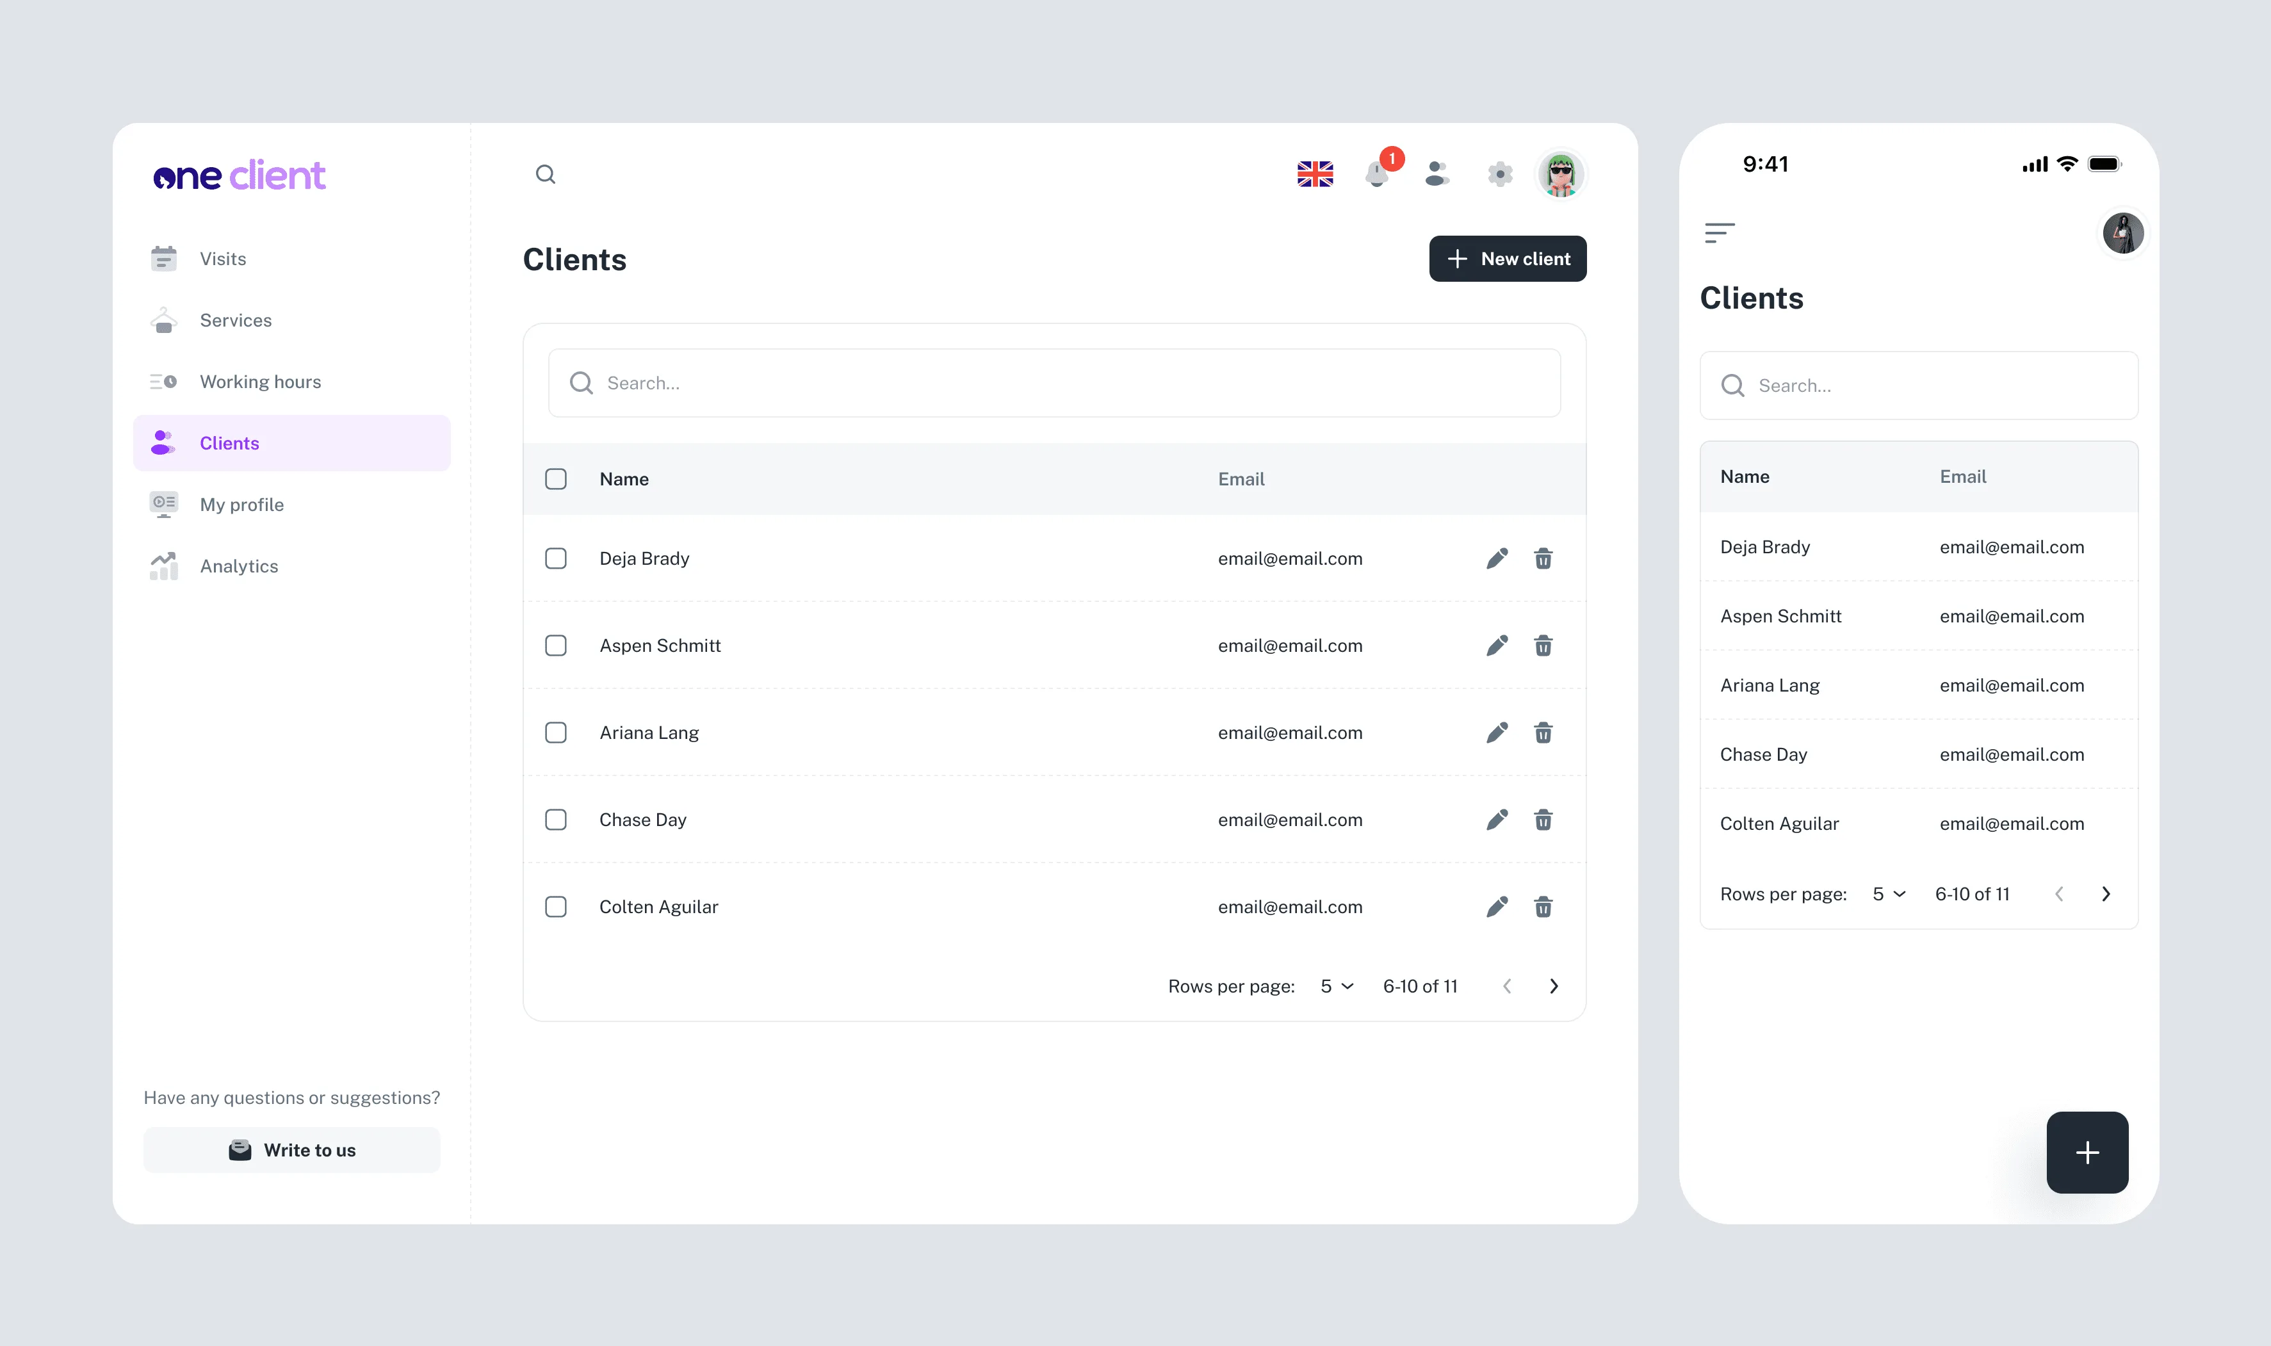Toggle the select-all checkbox in table header

[556, 479]
